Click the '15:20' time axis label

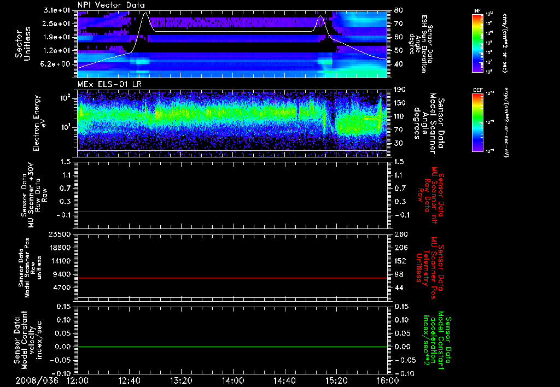[x=336, y=380]
